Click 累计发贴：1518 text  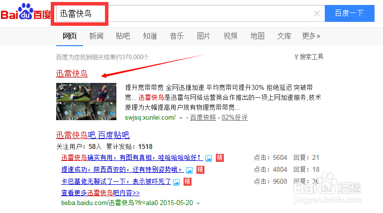(129, 146)
